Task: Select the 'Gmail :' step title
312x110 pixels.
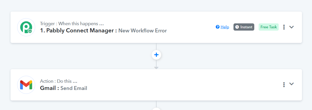Action: 50,88
